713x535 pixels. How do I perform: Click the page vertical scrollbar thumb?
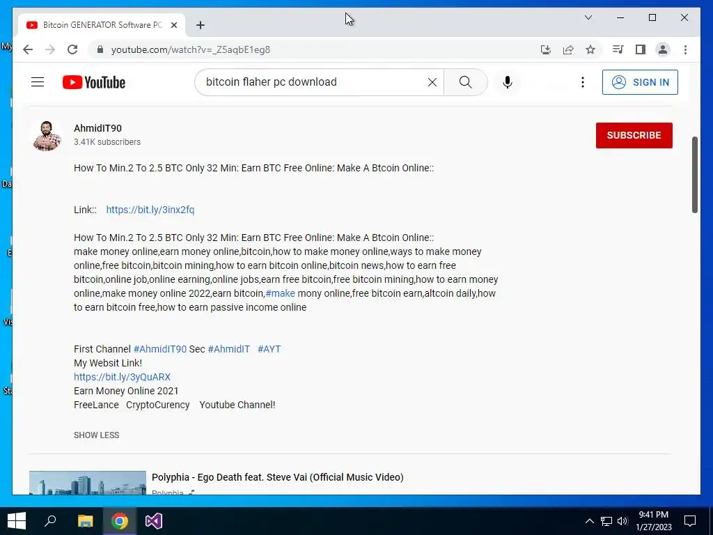click(694, 175)
